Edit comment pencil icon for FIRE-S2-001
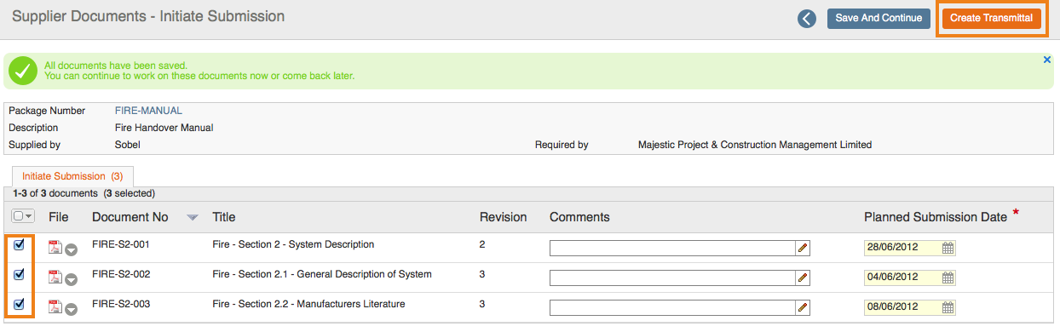The width and height of the screenshot is (1060, 332). (803, 249)
